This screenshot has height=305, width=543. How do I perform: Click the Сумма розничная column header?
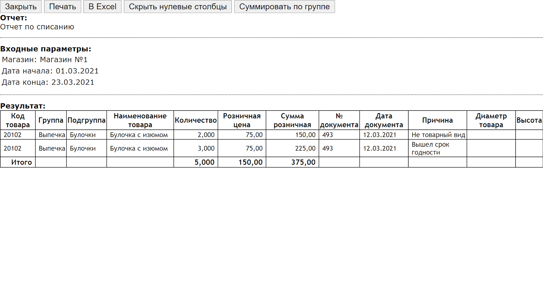[292, 120]
